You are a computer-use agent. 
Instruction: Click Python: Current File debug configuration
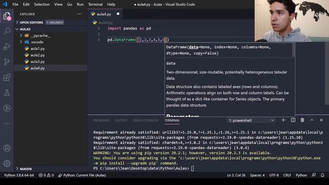(82, 175)
